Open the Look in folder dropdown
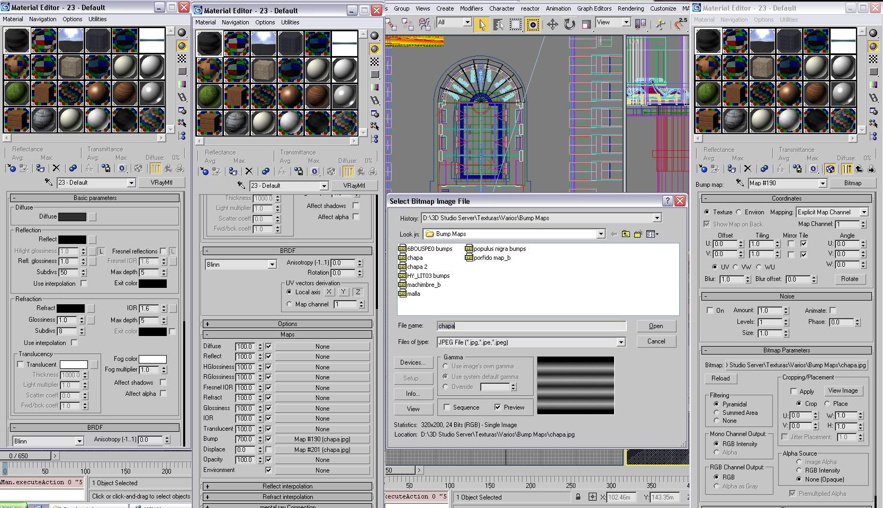Viewport: 883px width, 508px height. point(601,234)
